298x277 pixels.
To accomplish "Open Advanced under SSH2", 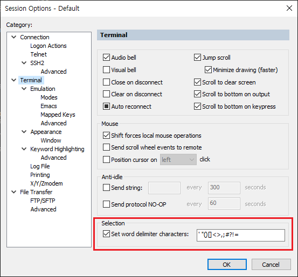I will point(53,72).
